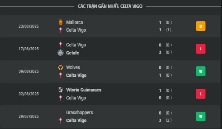This screenshot has height=129, width=222.
Task: Click Celta Vigo crest in Grasshoppers match
Action: pos(61,120)
